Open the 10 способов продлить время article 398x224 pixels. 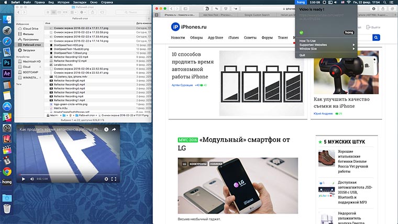(x=193, y=65)
